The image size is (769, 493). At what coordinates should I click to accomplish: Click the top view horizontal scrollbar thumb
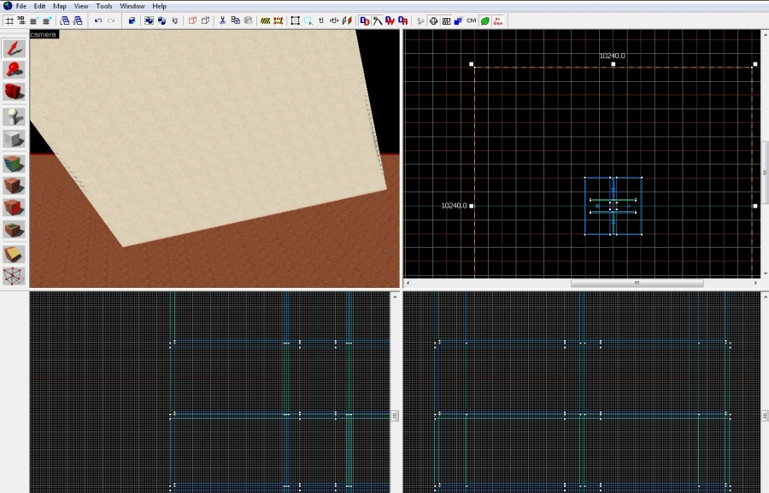[637, 283]
